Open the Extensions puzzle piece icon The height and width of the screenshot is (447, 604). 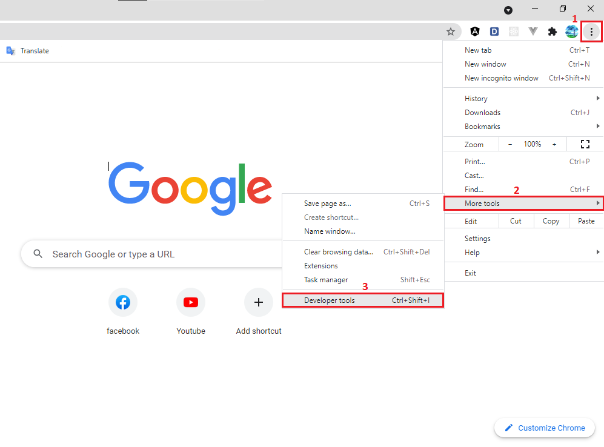tap(552, 31)
